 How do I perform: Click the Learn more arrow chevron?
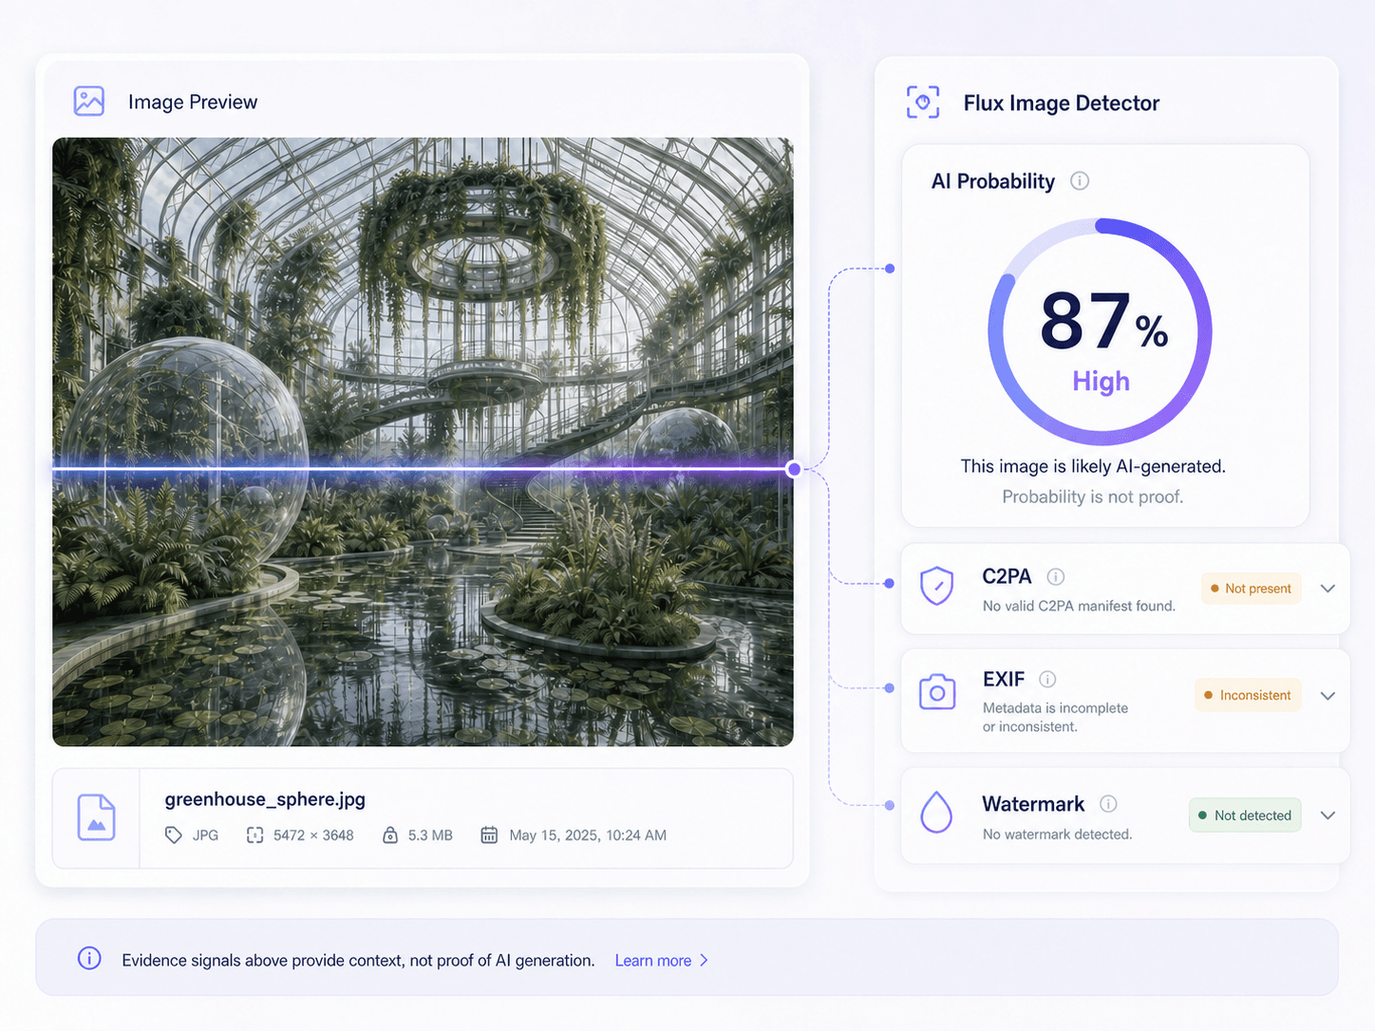click(x=704, y=961)
